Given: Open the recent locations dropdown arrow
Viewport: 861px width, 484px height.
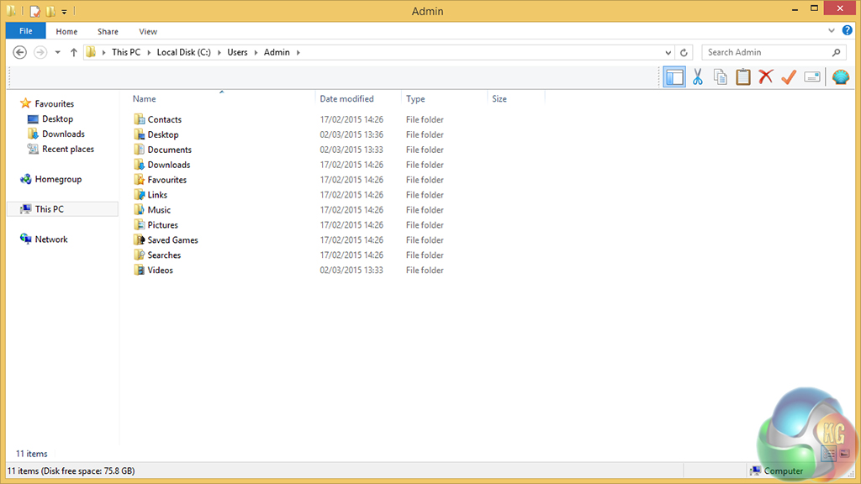Looking at the screenshot, I should click(x=57, y=53).
